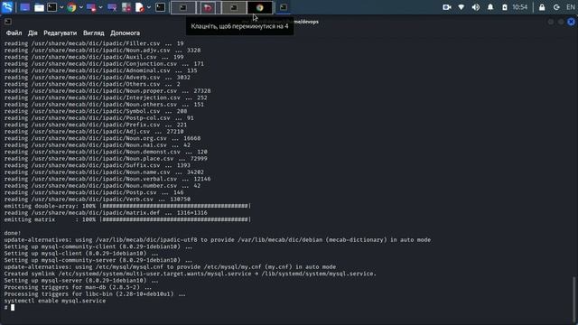Lock the screen with padlock icon

tap(542, 7)
